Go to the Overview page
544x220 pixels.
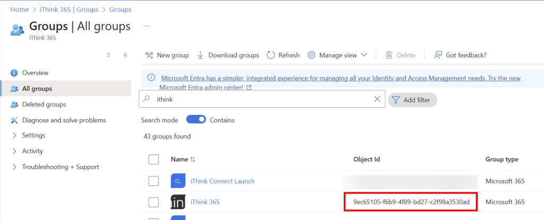(x=35, y=73)
